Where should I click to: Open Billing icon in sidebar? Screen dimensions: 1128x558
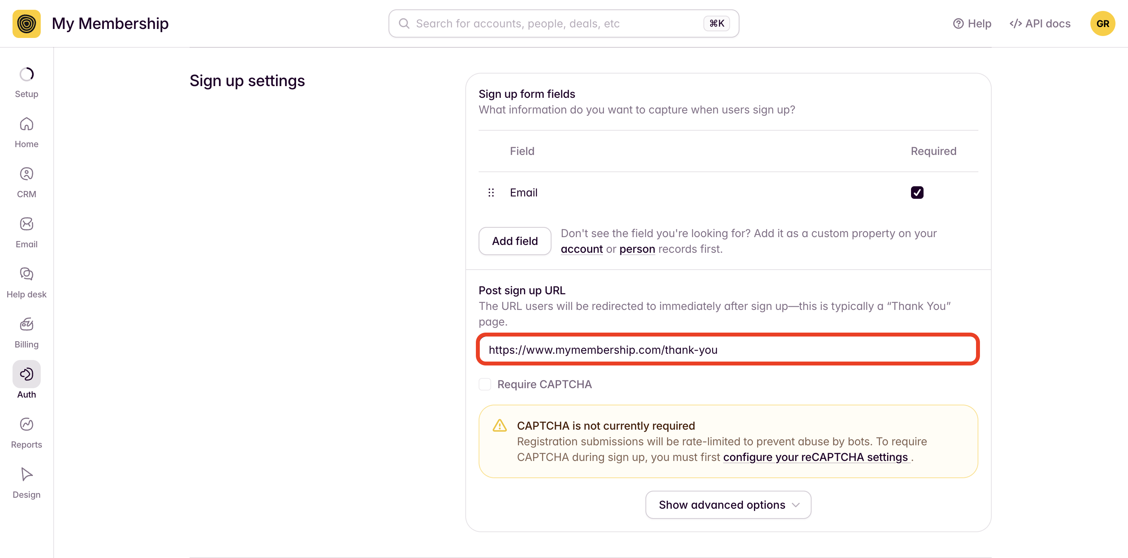(x=26, y=324)
